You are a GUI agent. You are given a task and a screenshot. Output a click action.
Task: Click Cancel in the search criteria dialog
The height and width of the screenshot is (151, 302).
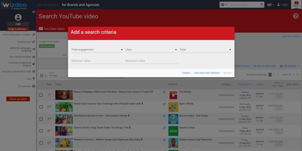coord(186,73)
